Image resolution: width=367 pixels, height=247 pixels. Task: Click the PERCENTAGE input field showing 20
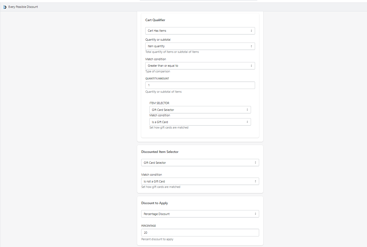click(200, 233)
